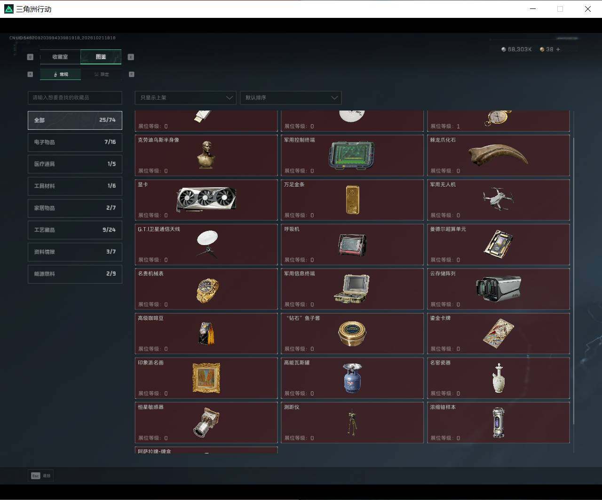The image size is (602, 500).
Task: Show the 全部 category list
Action: click(75, 120)
